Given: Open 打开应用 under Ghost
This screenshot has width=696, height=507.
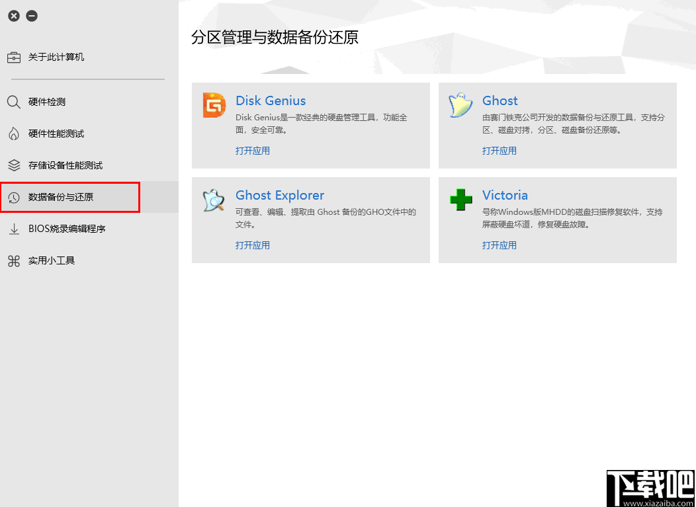Looking at the screenshot, I should [500, 151].
